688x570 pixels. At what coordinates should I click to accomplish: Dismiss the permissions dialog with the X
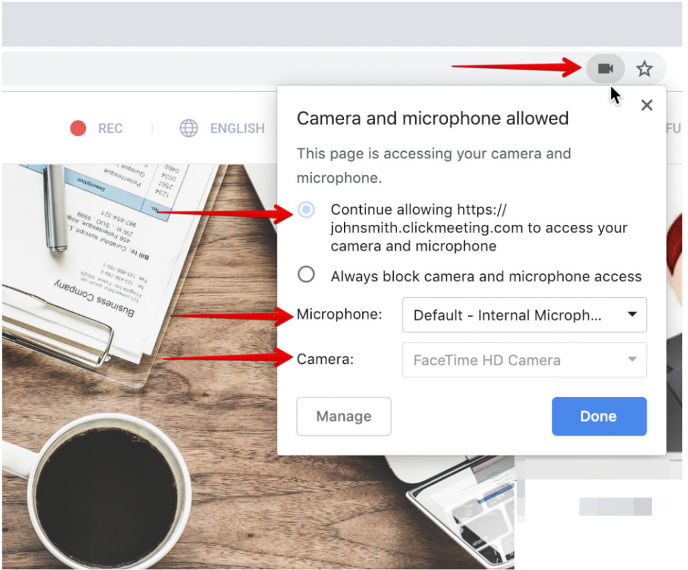pyautogui.click(x=646, y=105)
